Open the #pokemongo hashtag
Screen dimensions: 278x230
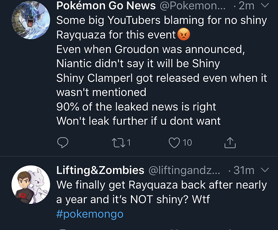(90, 214)
